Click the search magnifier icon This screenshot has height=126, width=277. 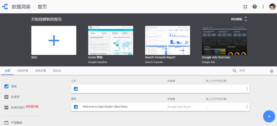pyautogui.click(x=235, y=71)
